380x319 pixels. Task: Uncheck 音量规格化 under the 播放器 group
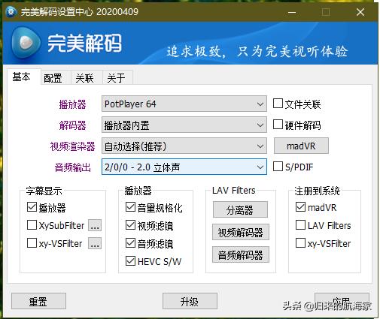click(x=130, y=207)
